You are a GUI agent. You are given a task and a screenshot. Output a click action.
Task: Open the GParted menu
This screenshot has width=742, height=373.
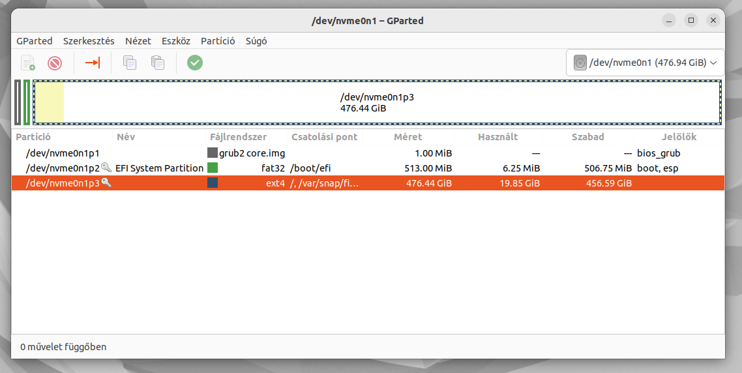[35, 40]
